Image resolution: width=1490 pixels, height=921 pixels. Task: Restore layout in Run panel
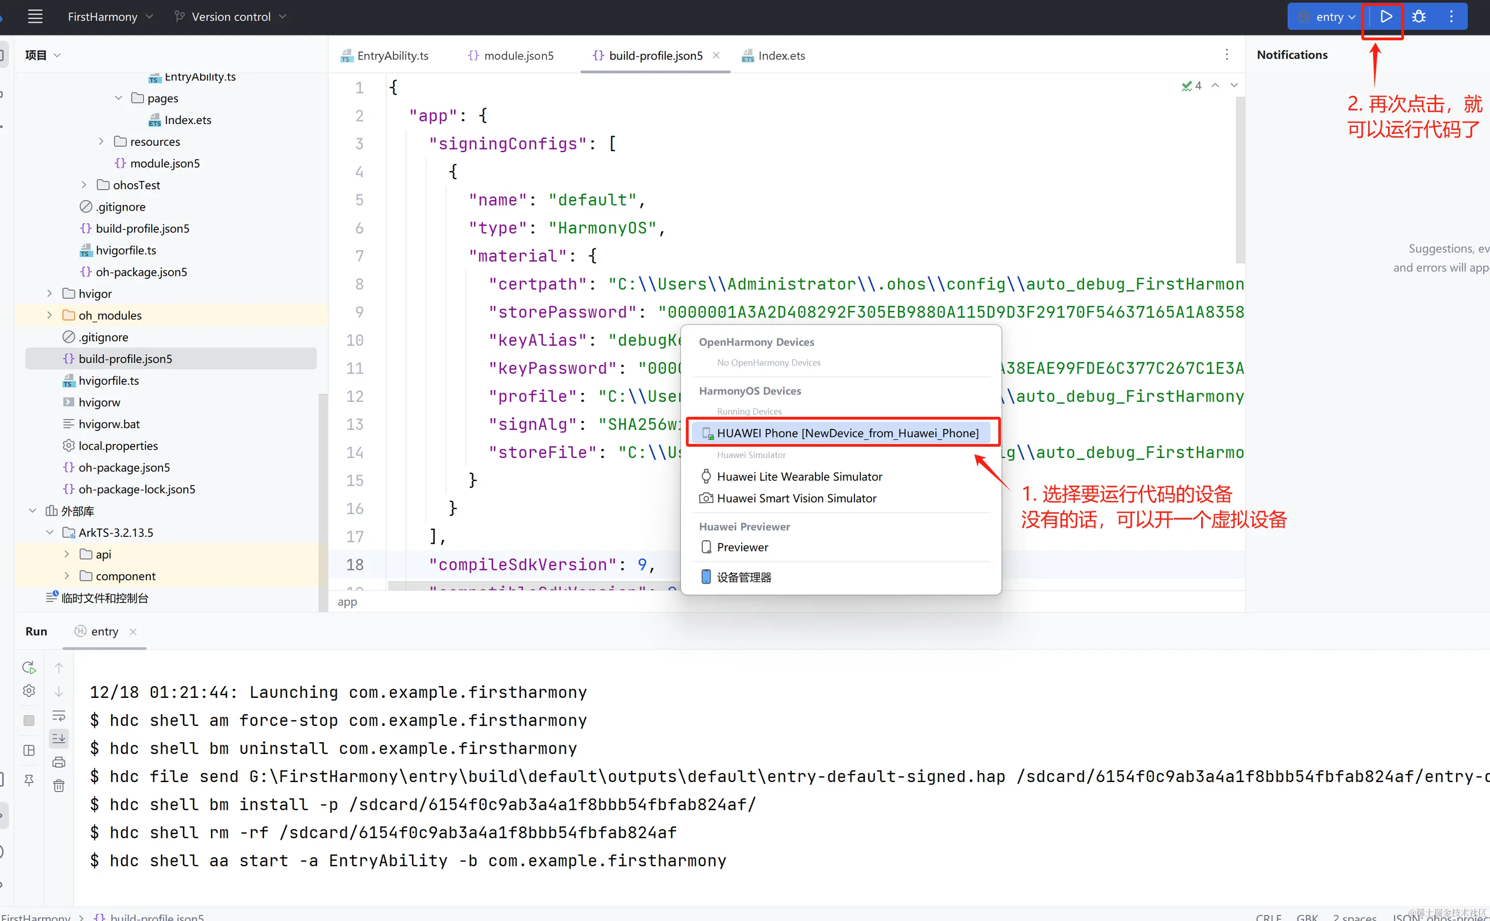[29, 751]
